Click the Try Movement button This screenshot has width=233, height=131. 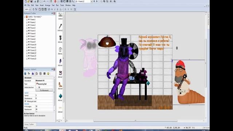[44, 90]
